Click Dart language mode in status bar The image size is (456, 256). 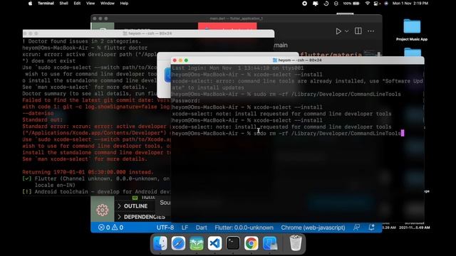(201, 228)
